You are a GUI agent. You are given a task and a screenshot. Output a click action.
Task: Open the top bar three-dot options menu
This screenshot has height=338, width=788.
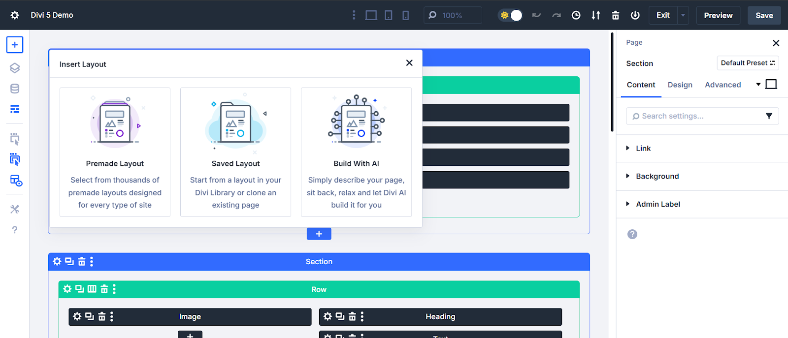click(354, 15)
